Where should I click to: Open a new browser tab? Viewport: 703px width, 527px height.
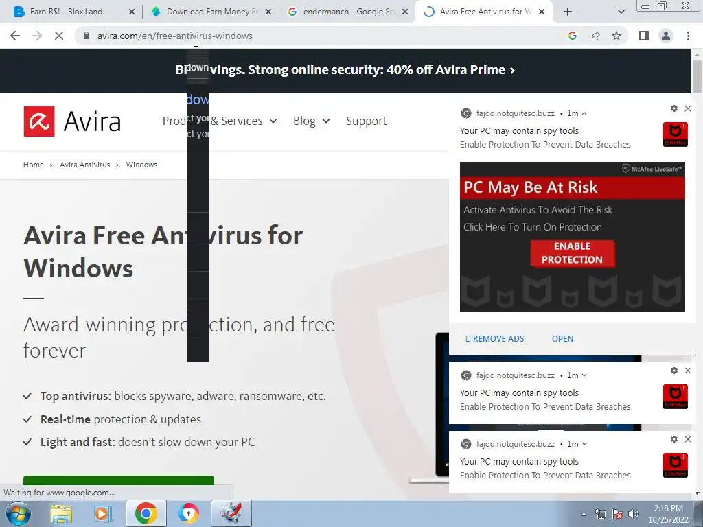click(568, 12)
